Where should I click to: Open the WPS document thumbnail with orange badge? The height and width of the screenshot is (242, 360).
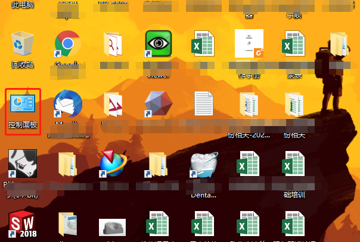pyautogui.click(x=249, y=43)
